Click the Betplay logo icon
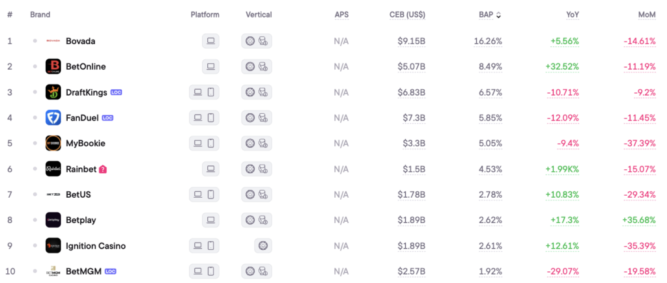667x283 pixels. [53, 220]
